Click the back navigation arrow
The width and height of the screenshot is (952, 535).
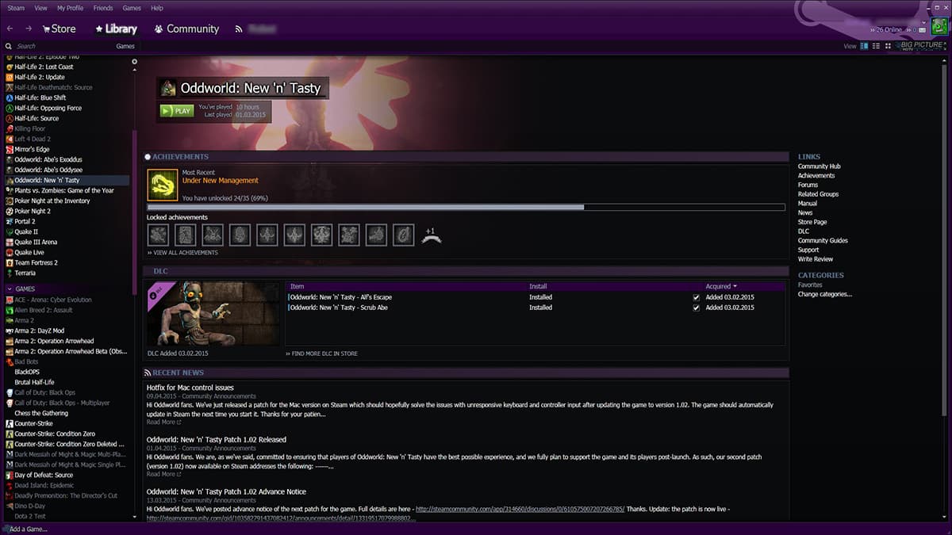[10, 29]
